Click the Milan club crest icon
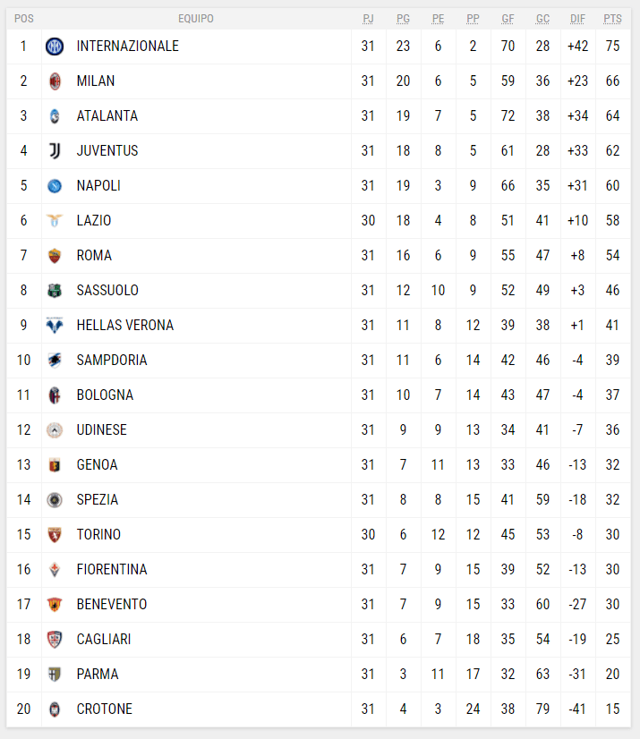 tap(55, 81)
